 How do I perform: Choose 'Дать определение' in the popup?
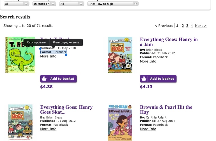tap(66, 42)
